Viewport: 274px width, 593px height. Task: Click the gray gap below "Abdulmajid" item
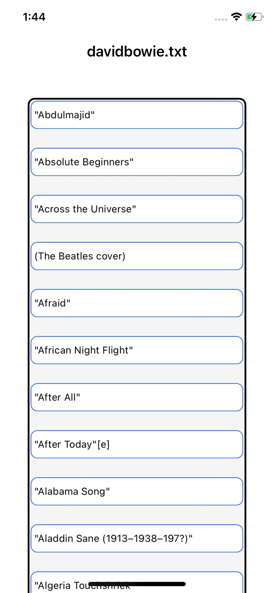[x=137, y=138]
